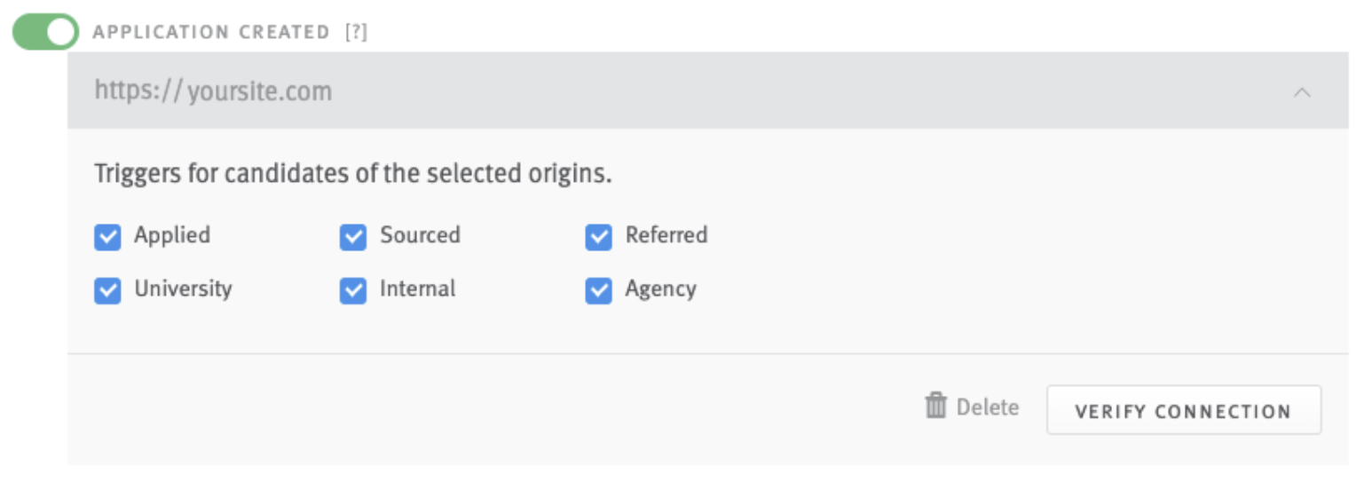Uncheck the Applied origin checkbox
This screenshot has width=1372, height=490.
107,237
